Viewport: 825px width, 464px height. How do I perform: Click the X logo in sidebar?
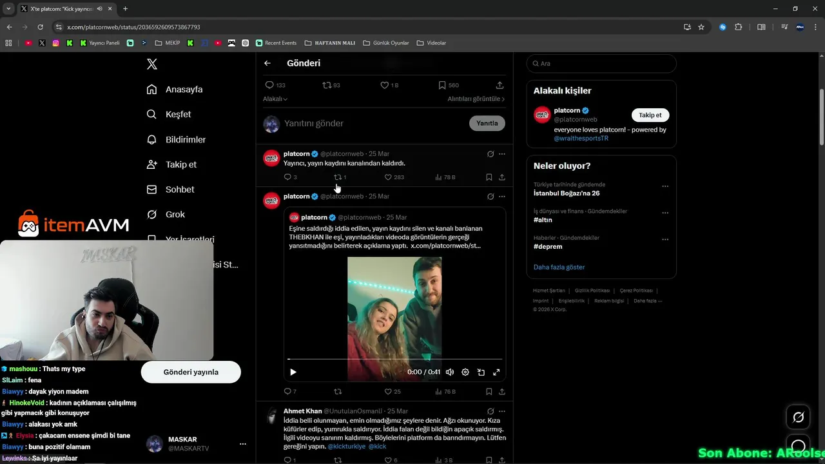(x=152, y=64)
